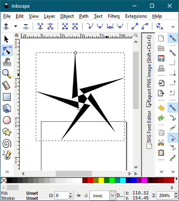Save document floppy disk icon

pyautogui.click(x=161, y=58)
